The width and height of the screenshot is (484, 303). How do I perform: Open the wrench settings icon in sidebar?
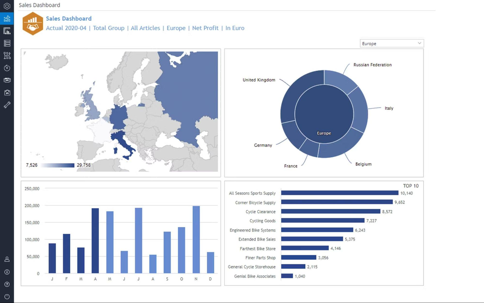(7, 104)
